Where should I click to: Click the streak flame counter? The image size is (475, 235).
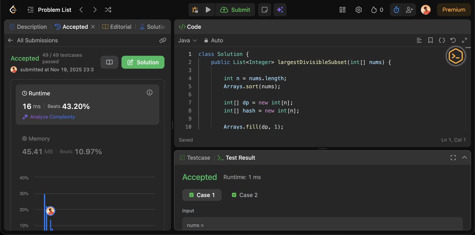(x=377, y=10)
